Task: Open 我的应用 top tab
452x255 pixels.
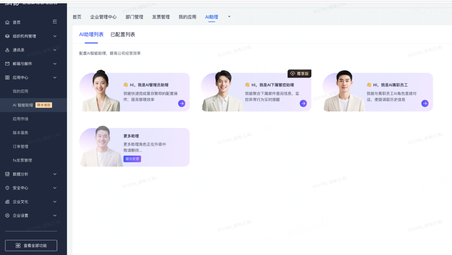Action: click(x=187, y=17)
